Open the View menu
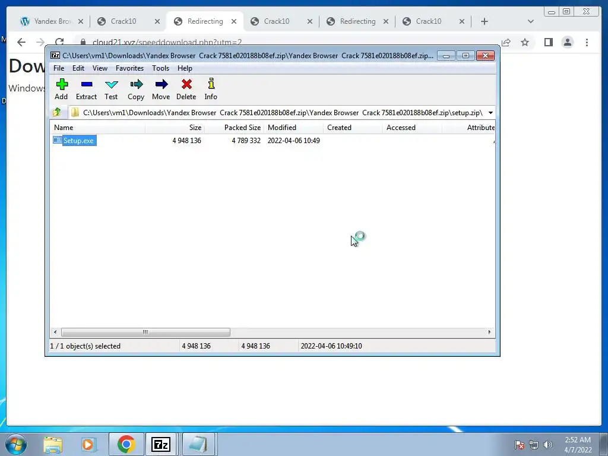The width and height of the screenshot is (608, 456). tap(100, 68)
